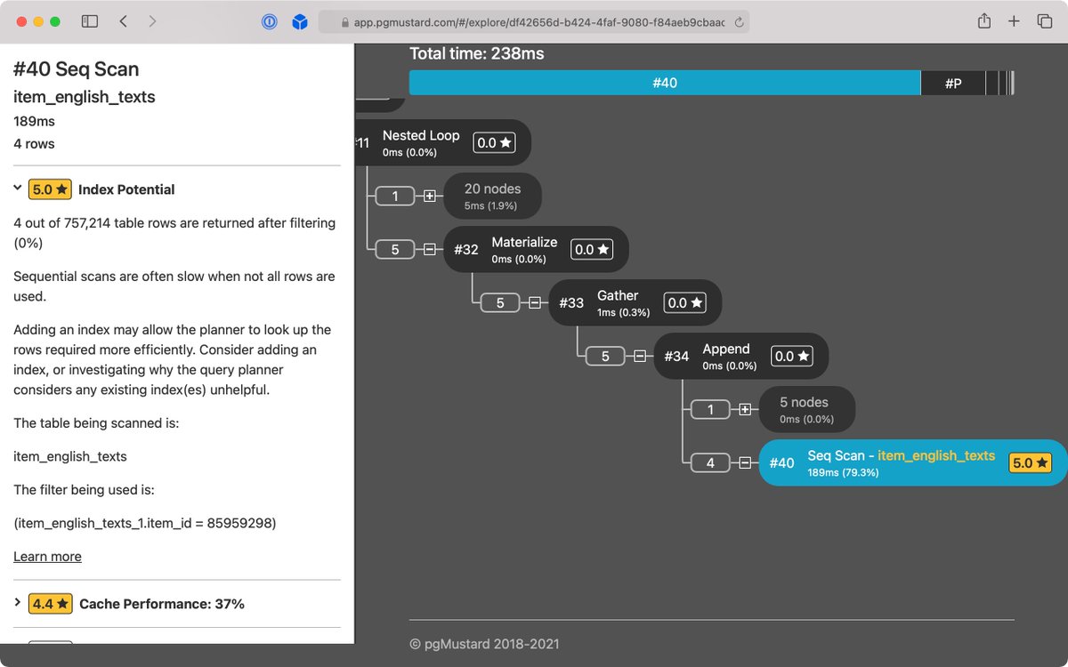Select the #33 Gather node
Image resolution: width=1068 pixels, height=667 pixels.
coord(634,302)
